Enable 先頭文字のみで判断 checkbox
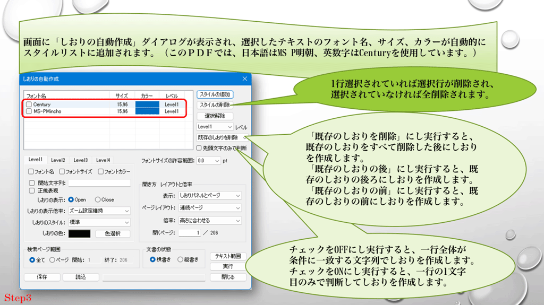Viewport: 544px width, 305px height. pyautogui.click(x=199, y=148)
